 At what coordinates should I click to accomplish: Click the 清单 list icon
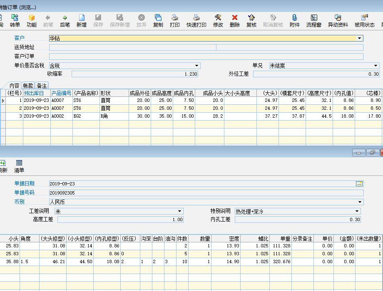point(19,166)
